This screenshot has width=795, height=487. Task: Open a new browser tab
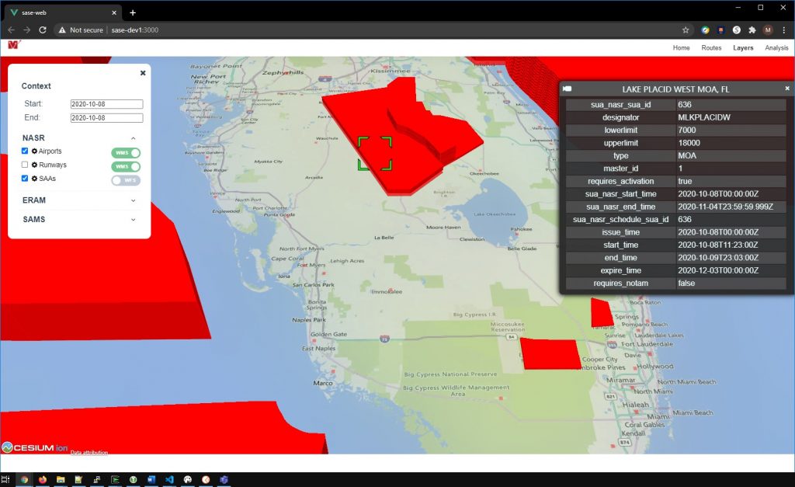coord(133,12)
